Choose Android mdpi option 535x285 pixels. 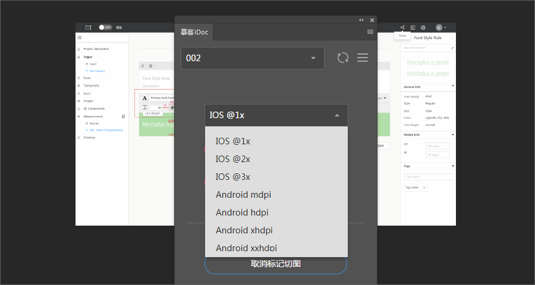(243, 195)
